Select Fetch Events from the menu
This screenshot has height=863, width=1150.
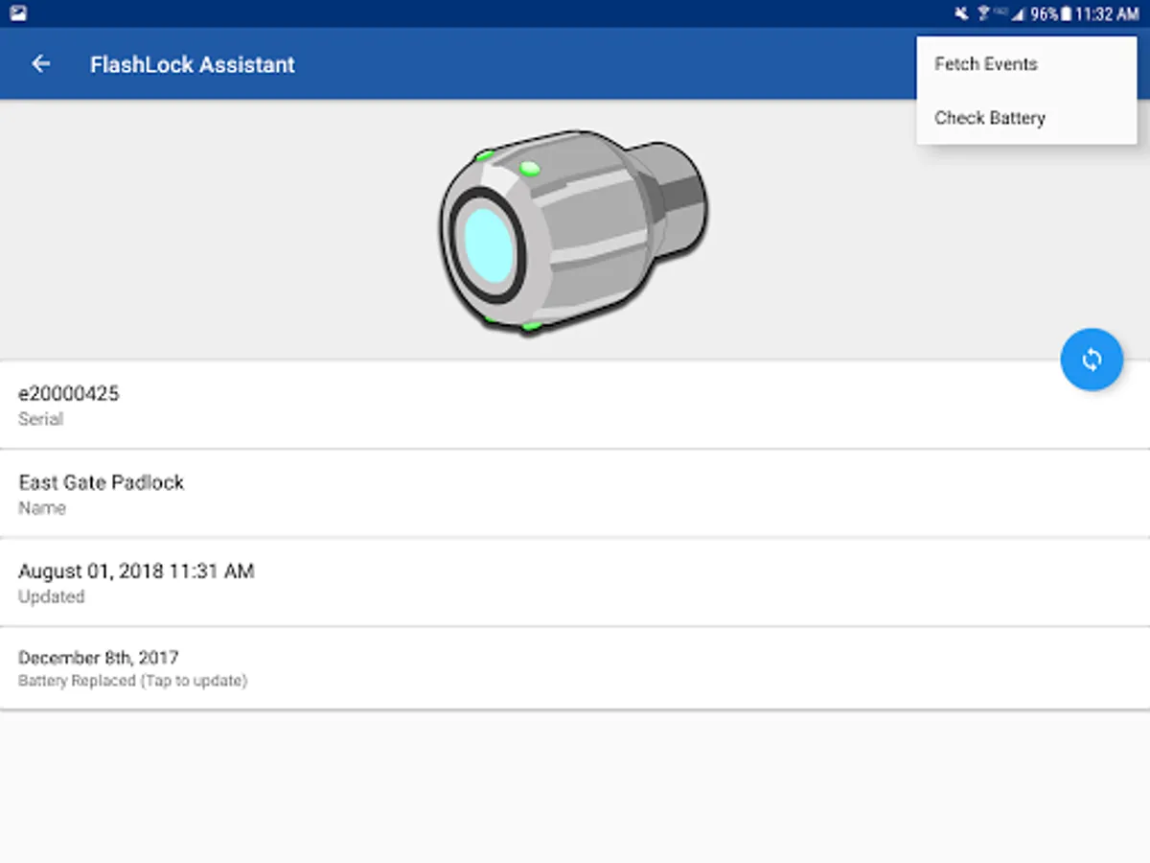pyautogui.click(x=1026, y=64)
